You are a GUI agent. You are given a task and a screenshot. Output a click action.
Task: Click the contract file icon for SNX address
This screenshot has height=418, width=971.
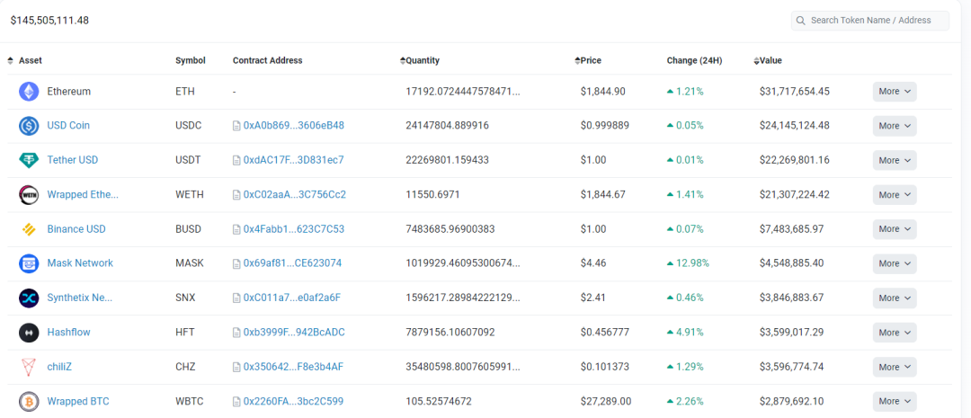tap(236, 298)
